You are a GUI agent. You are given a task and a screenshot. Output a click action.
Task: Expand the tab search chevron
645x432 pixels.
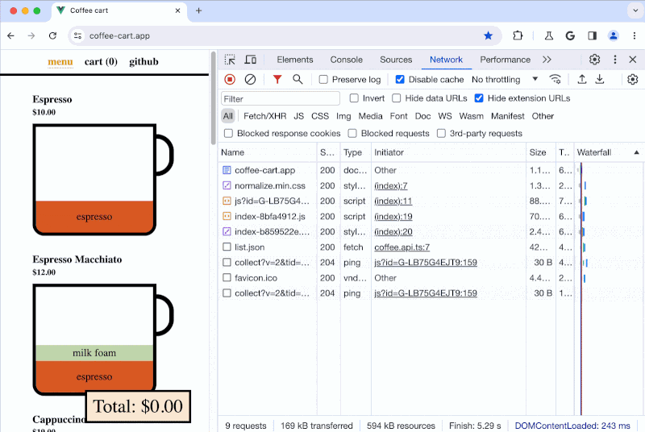click(x=635, y=10)
